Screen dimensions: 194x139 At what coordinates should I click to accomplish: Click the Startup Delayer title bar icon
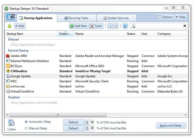click(x=6, y=8)
